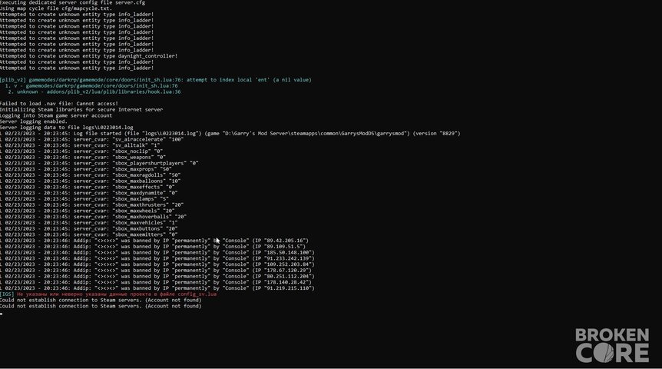Image resolution: width=662 pixels, height=369 pixels.
Task: Select the sv_alltalk "1" cvar line
Action: point(80,145)
